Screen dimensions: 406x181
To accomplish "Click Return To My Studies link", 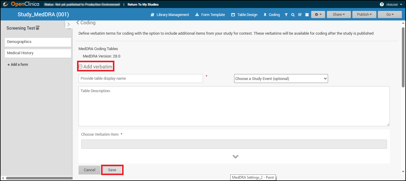I will tap(143, 4).
